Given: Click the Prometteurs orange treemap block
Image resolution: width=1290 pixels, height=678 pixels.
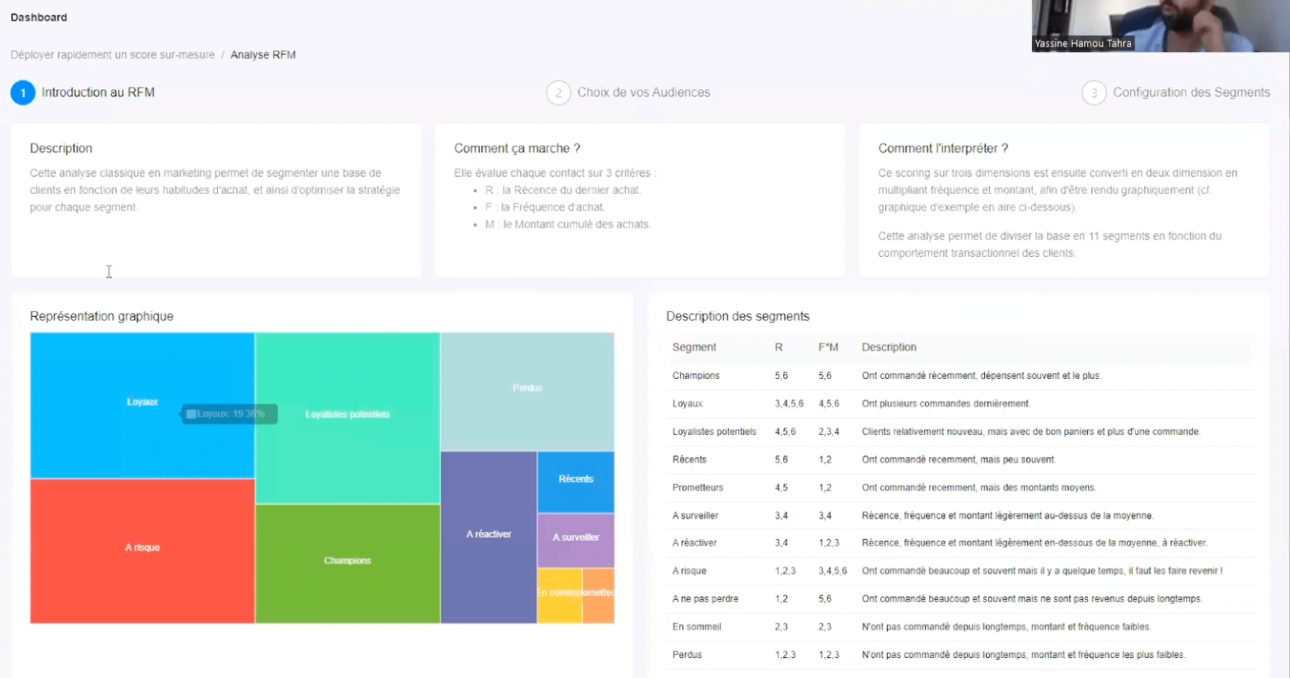Looking at the screenshot, I should tap(599, 595).
